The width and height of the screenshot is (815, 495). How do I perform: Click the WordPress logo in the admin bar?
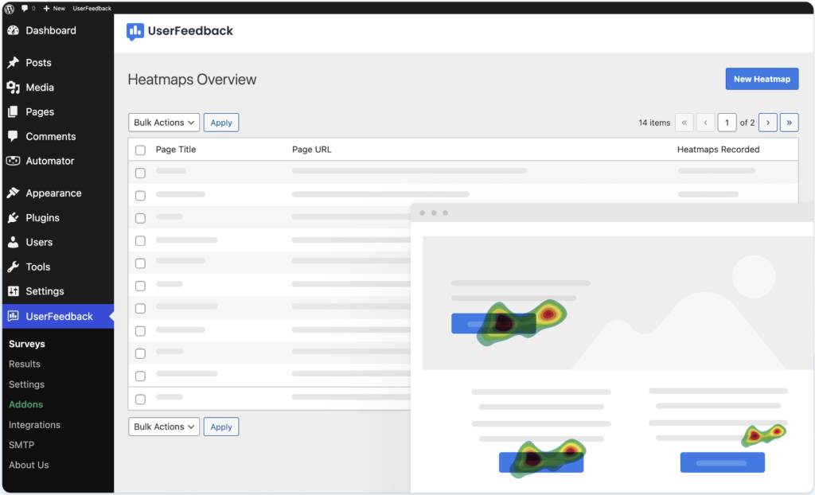[x=8, y=8]
